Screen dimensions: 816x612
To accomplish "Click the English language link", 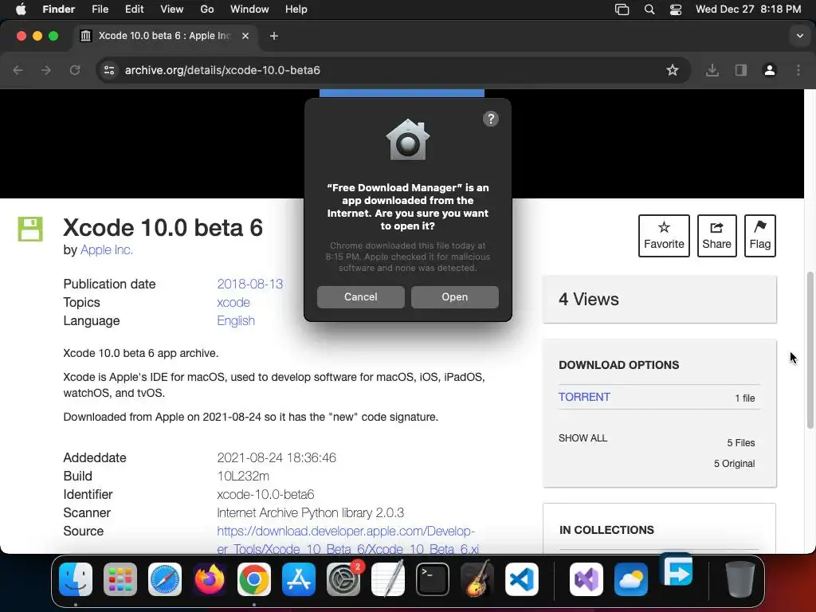I will point(236,320).
